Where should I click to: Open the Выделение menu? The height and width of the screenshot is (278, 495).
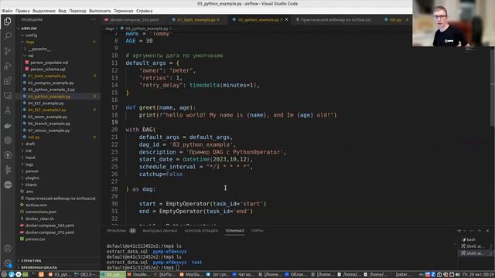coord(44,11)
